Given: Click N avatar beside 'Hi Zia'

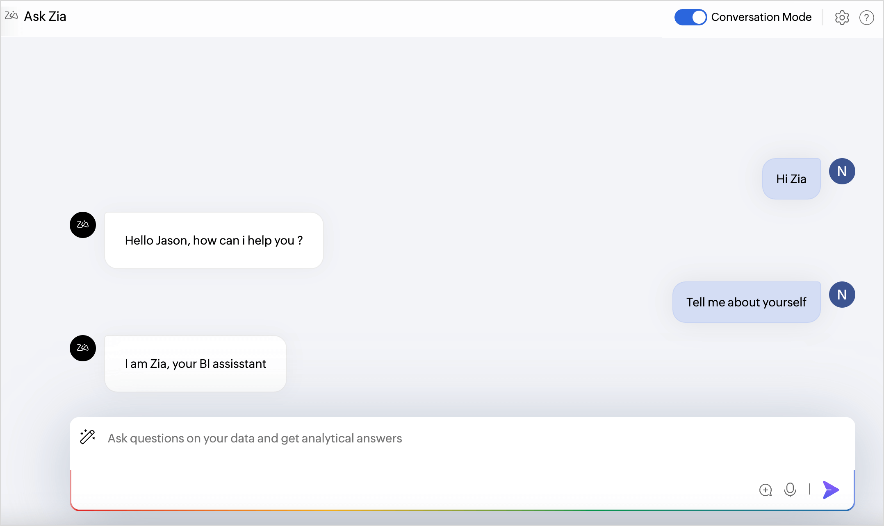Looking at the screenshot, I should tap(842, 171).
